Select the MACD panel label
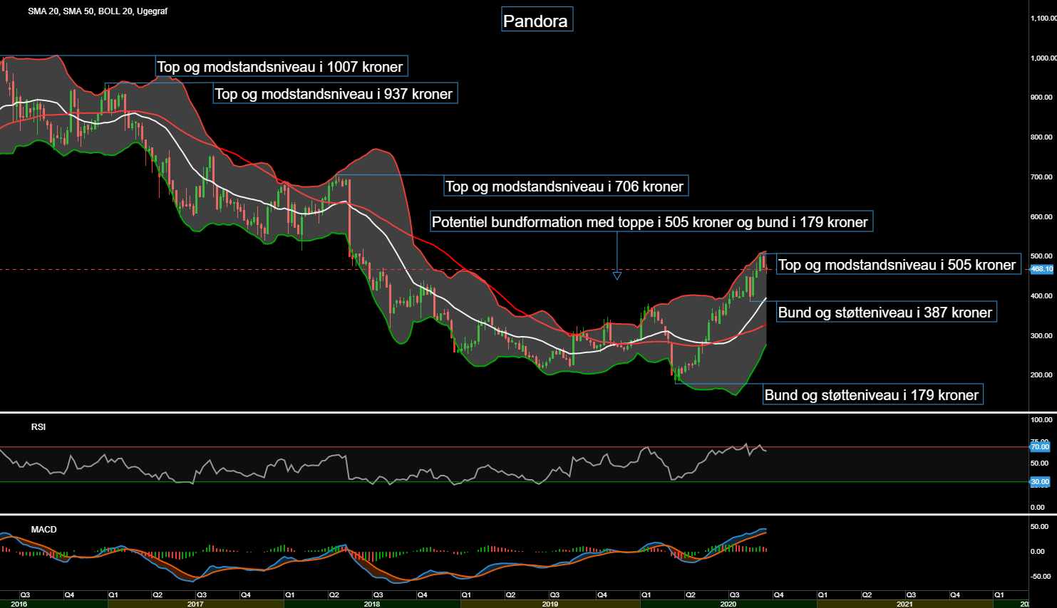 pyautogui.click(x=43, y=530)
